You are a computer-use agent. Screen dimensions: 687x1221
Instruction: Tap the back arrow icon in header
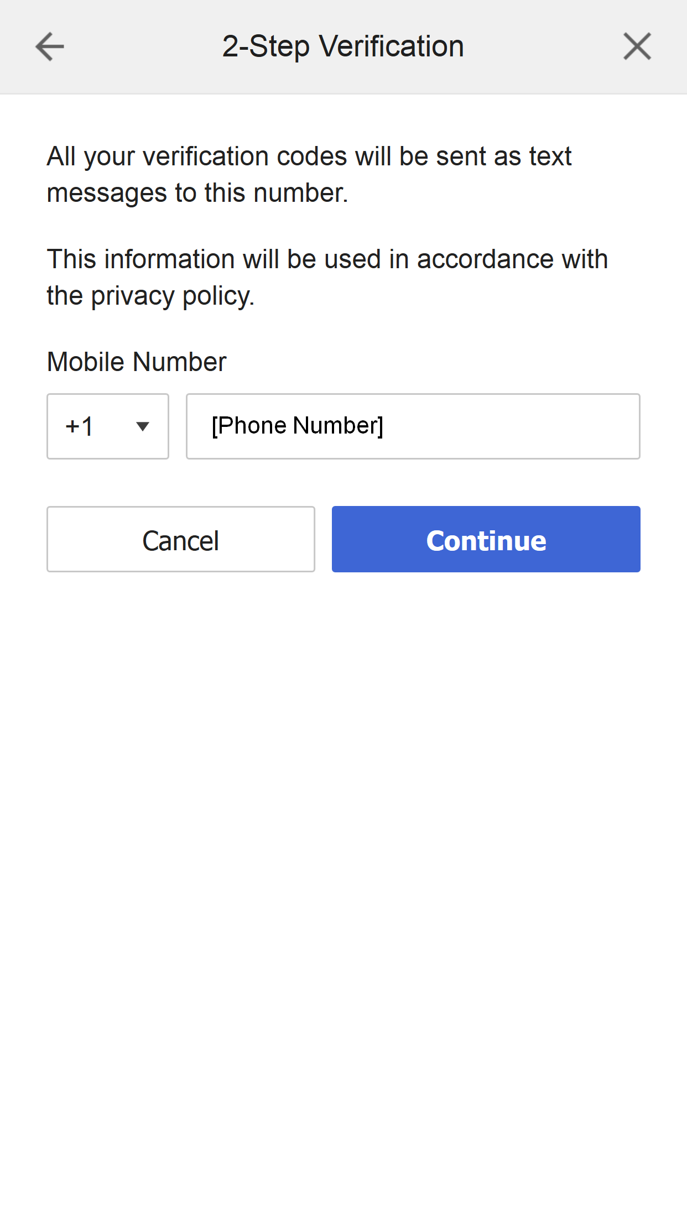50,46
